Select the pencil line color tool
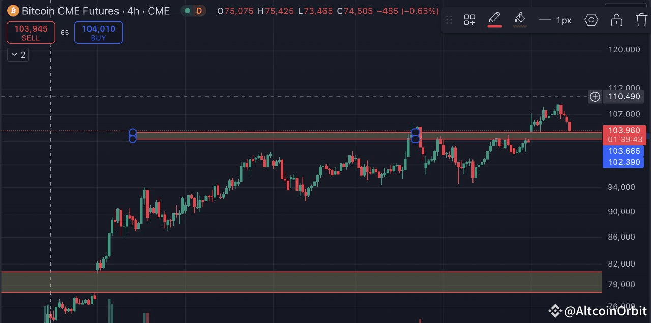 (494, 18)
